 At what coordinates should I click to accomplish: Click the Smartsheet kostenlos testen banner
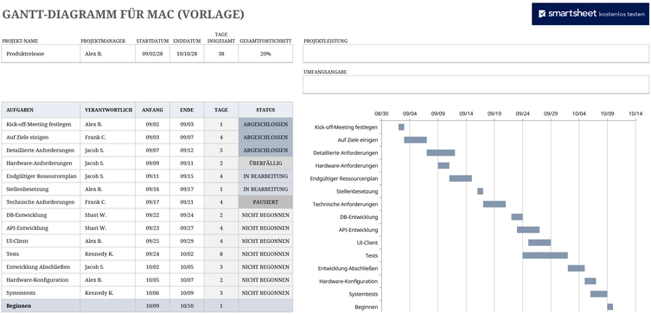click(590, 14)
